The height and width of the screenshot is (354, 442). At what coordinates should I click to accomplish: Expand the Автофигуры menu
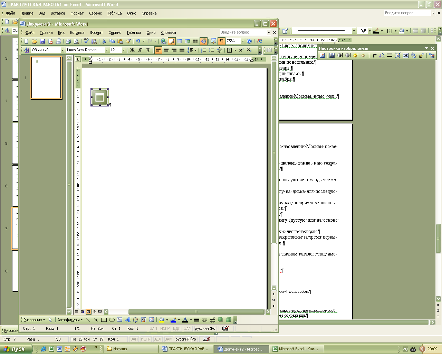(x=70, y=320)
